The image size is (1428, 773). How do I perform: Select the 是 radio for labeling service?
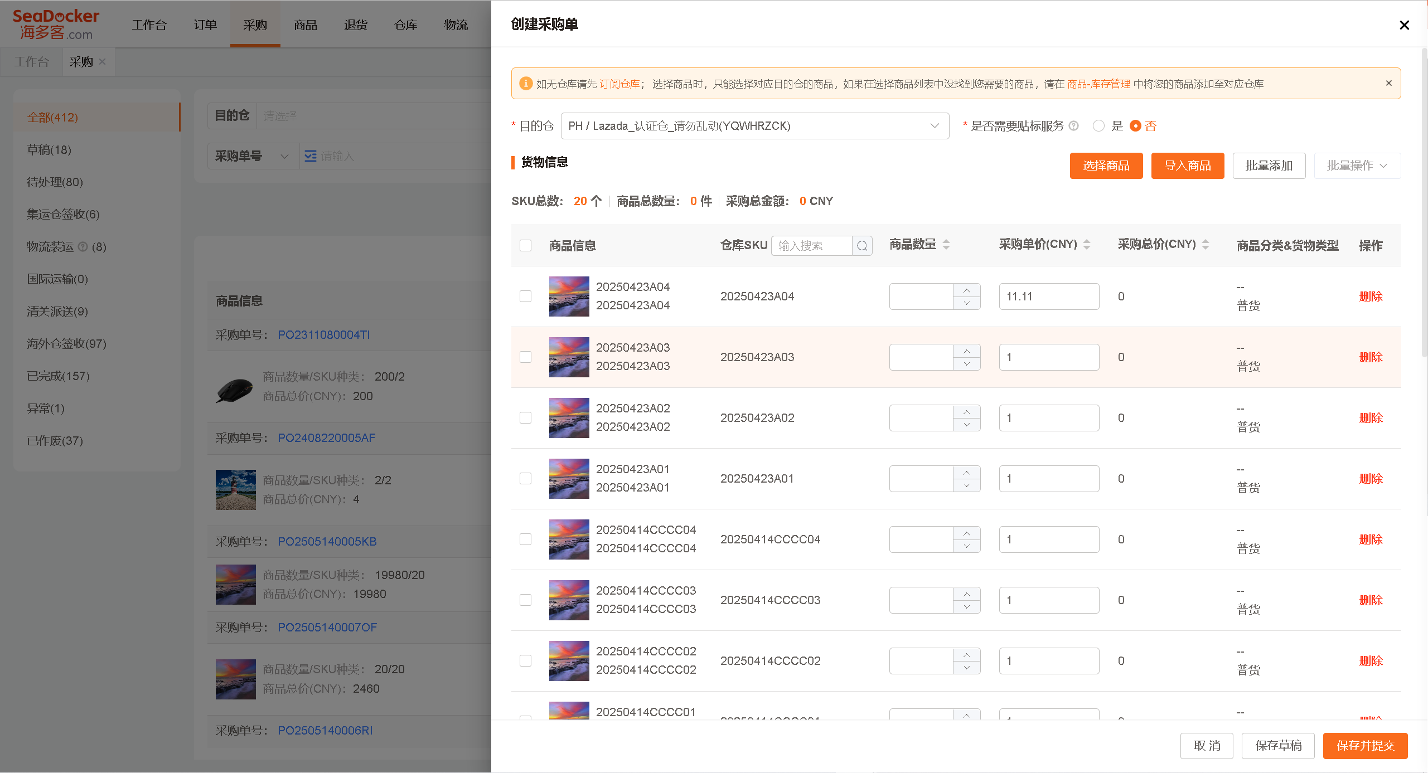[1099, 126]
